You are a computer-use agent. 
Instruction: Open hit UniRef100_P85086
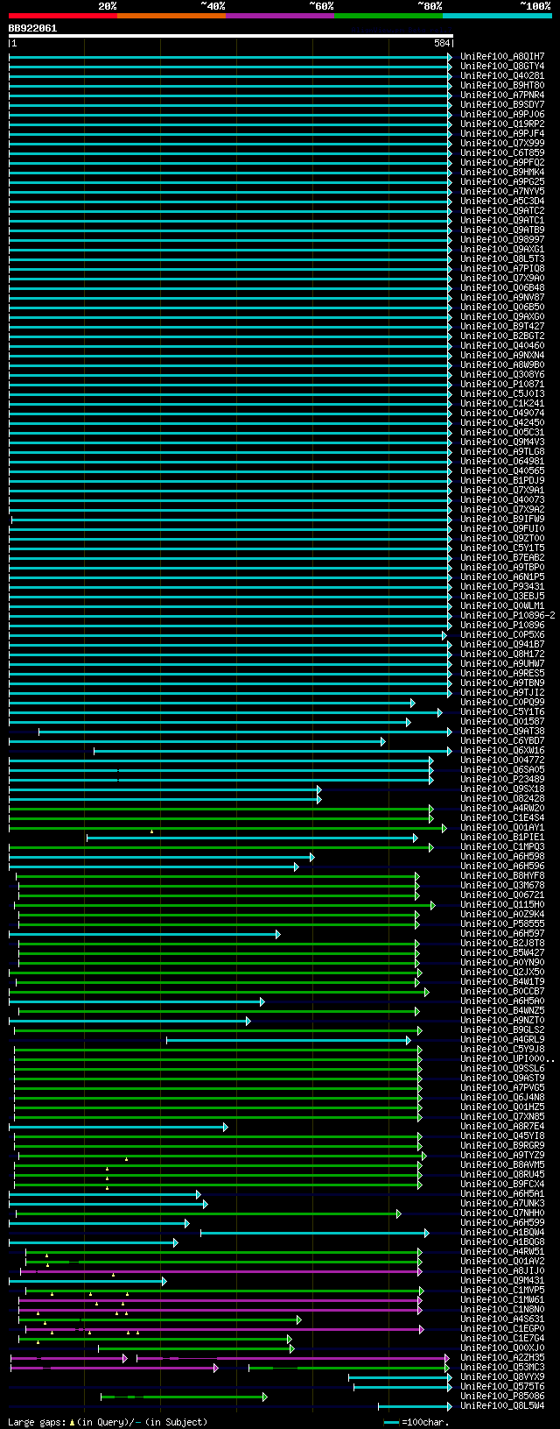tap(502, 1396)
